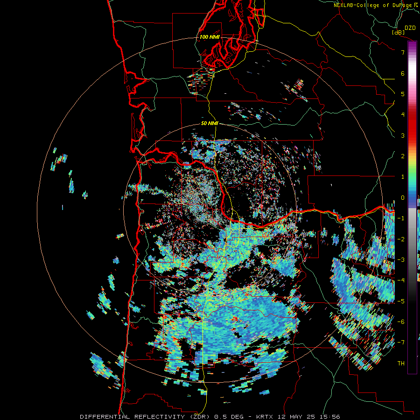
Task: Select the 2 value on color scale
Action: pos(403,156)
